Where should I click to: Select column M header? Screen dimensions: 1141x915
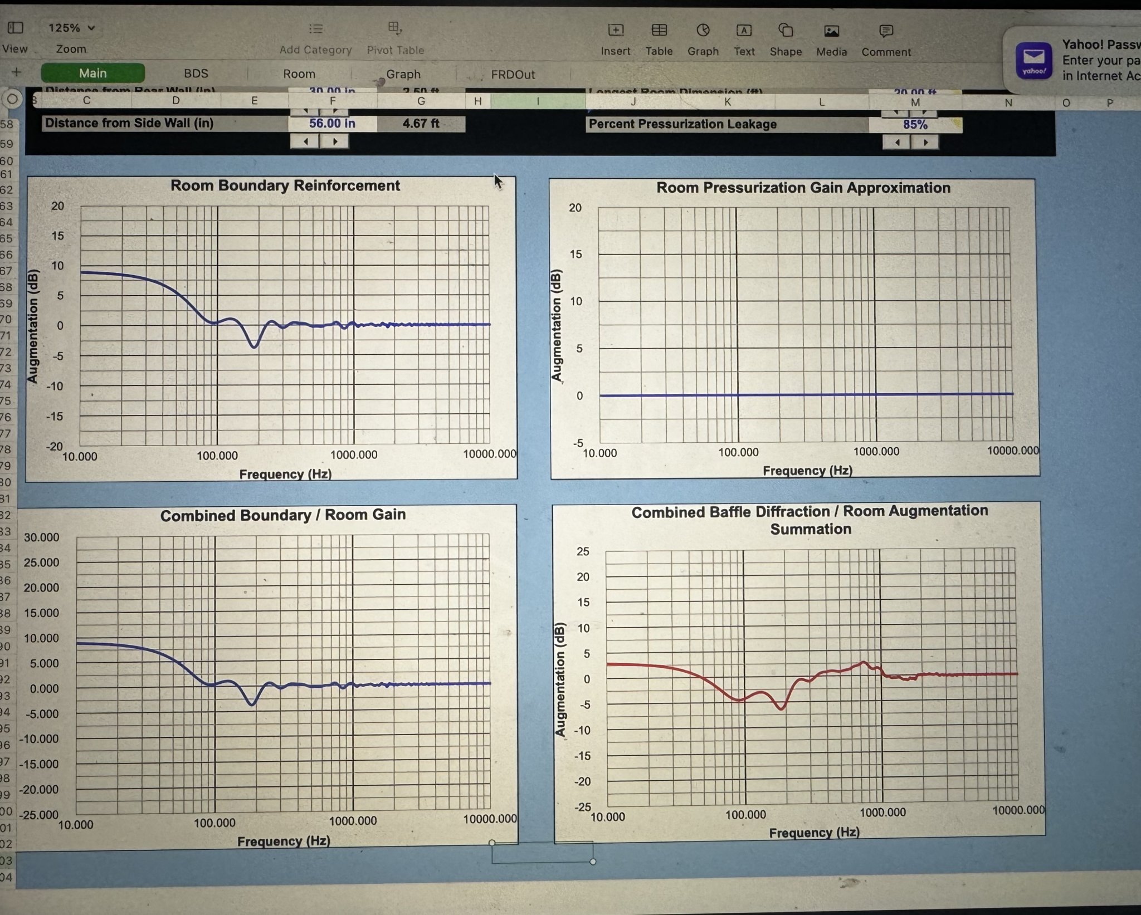click(x=915, y=102)
